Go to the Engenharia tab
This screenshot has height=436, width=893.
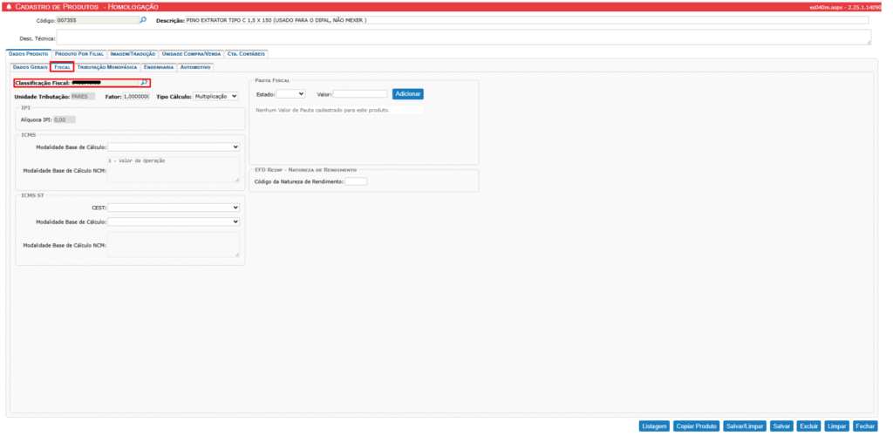(x=159, y=66)
